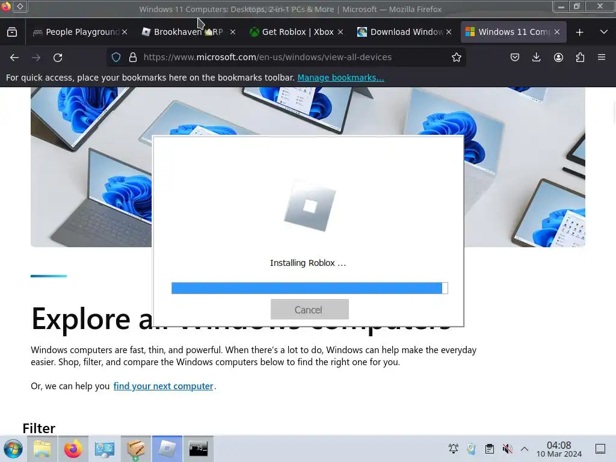The height and width of the screenshot is (462, 616).
Task: Reload the current Microsoft page
Action: point(58,57)
